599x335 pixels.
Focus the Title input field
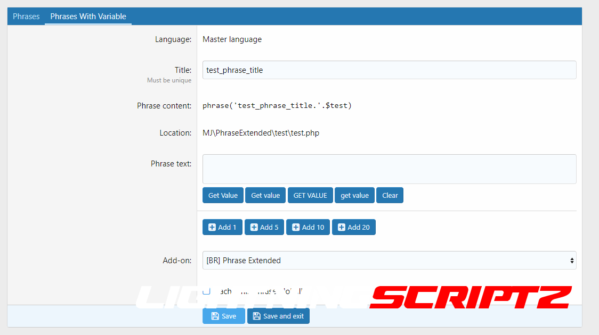[389, 70]
